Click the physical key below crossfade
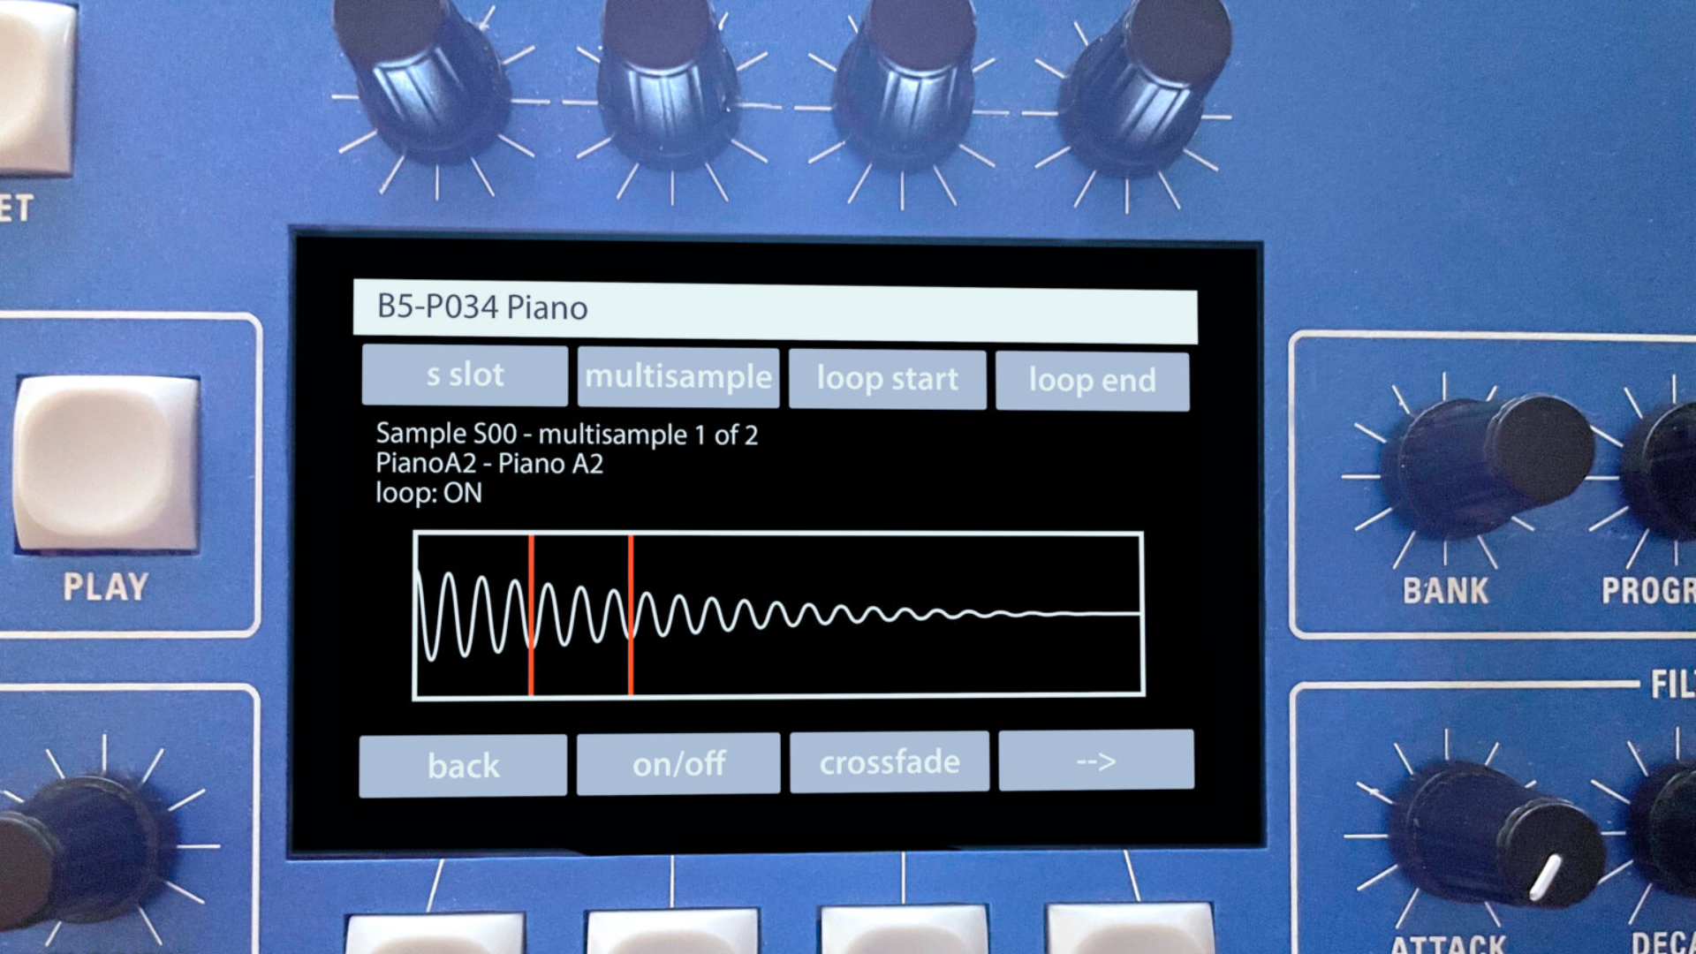Screen dimensions: 1696x954 [x=905, y=929]
